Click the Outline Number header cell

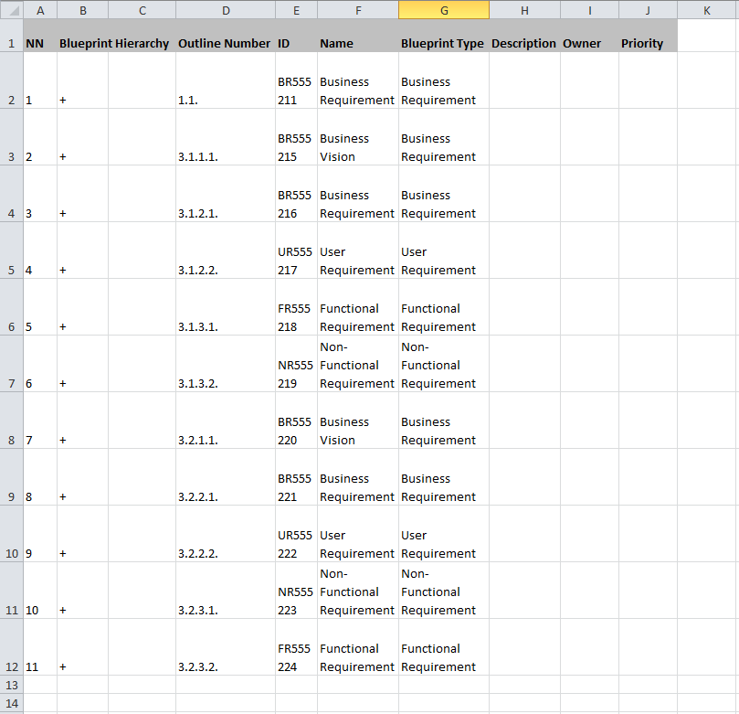point(226,36)
